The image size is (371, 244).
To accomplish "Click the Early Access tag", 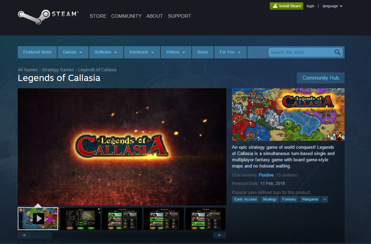I will click(245, 199).
